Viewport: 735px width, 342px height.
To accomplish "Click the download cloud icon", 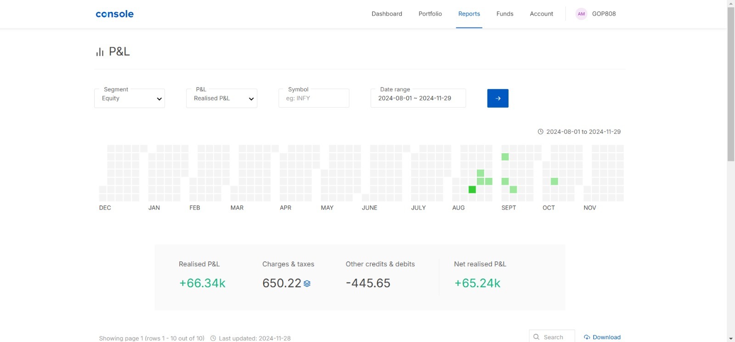I will 587,337.
